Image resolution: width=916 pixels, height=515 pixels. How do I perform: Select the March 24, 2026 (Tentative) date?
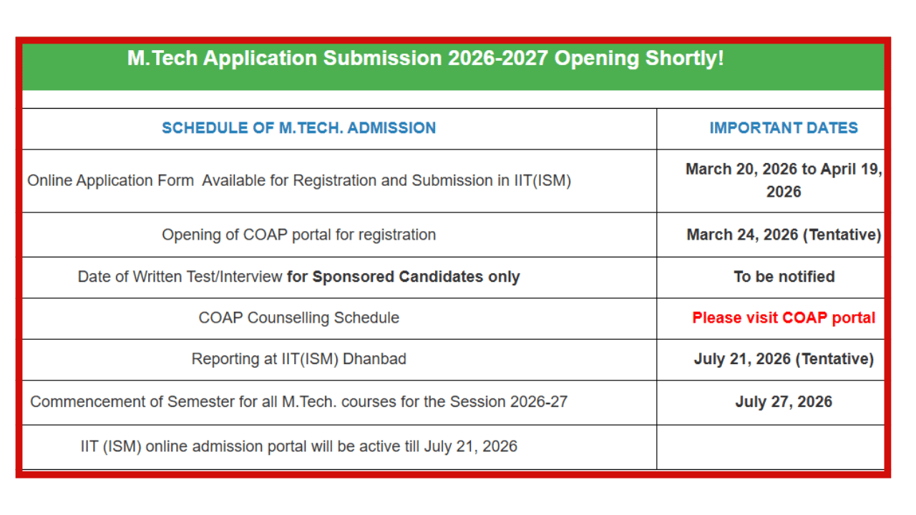[x=784, y=235]
